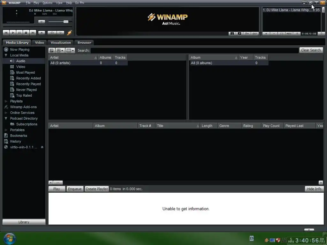The height and width of the screenshot is (245, 327).
Task: Open History in the library tree
Action: pos(15,141)
